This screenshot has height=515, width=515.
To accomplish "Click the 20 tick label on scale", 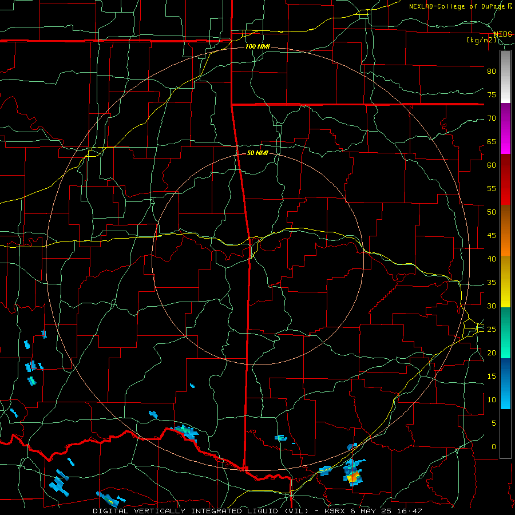I will pos(492,353).
